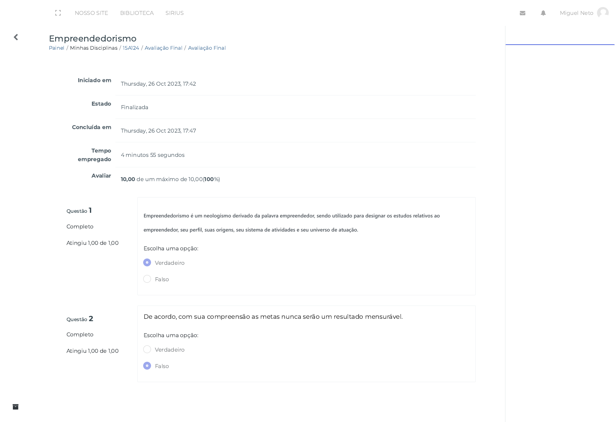Open the notifications bell icon
615x422 pixels.
tap(543, 13)
